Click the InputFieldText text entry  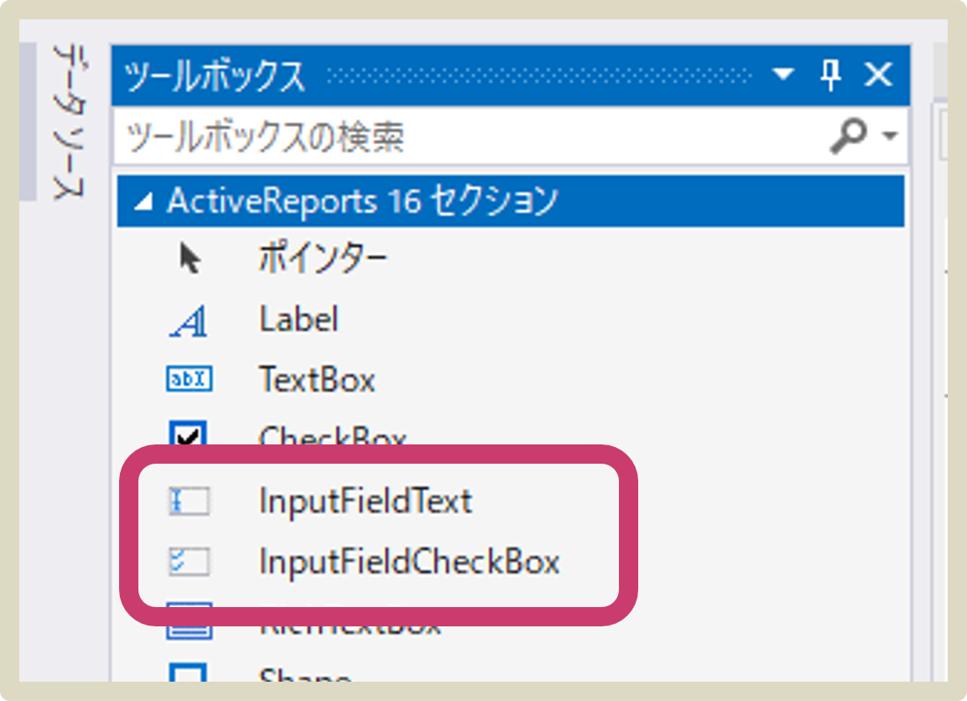[x=366, y=501]
